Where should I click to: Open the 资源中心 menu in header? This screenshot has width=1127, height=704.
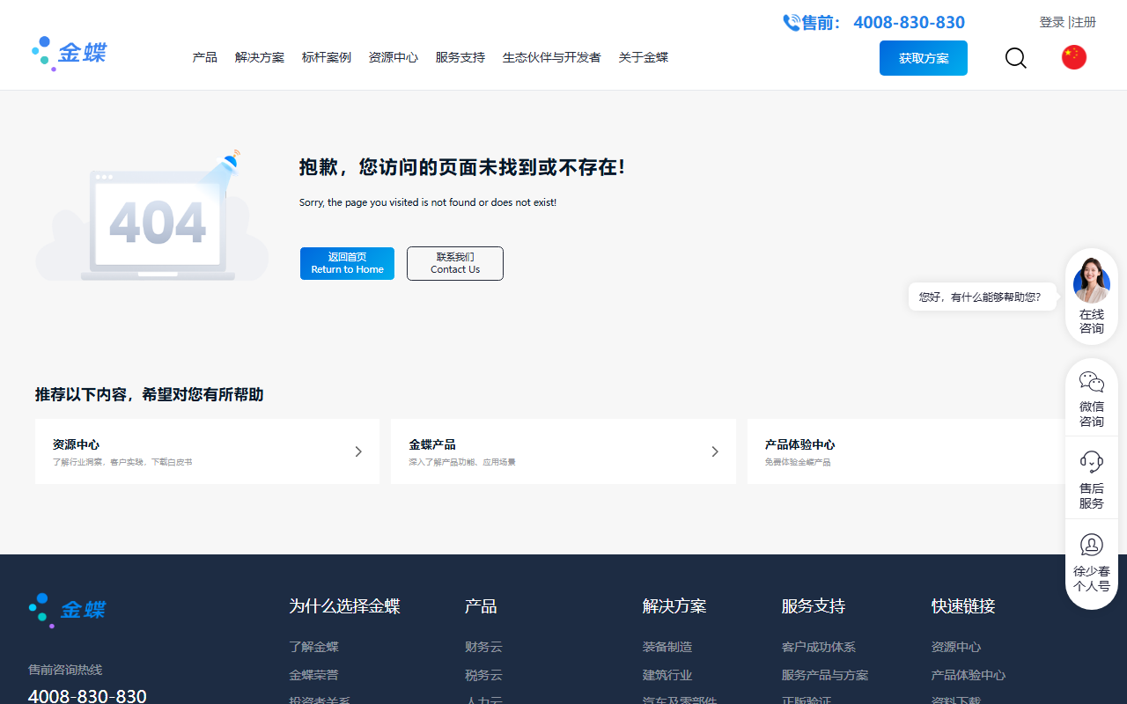[x=393, y=57]
